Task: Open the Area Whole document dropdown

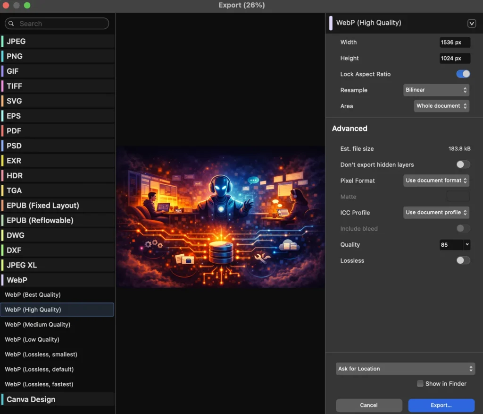Action: click(441, 106)
